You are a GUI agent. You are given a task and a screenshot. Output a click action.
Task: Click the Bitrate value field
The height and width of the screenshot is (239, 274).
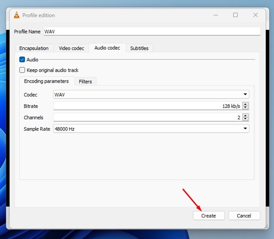click(148, 106)
